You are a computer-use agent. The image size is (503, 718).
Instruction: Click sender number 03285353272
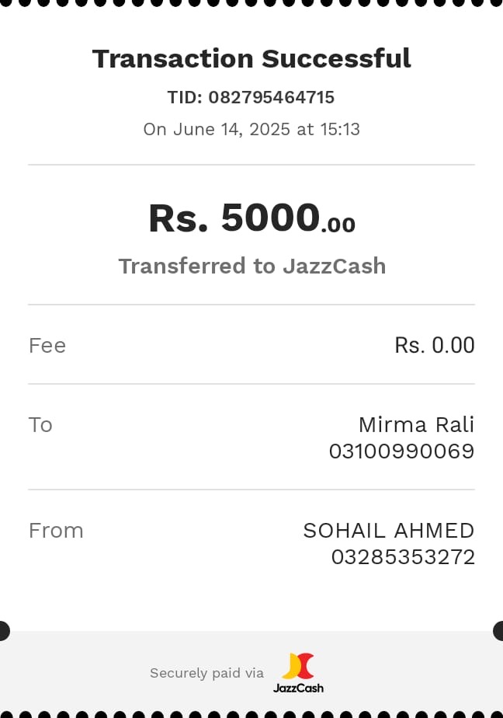click(x=403, y=557)
